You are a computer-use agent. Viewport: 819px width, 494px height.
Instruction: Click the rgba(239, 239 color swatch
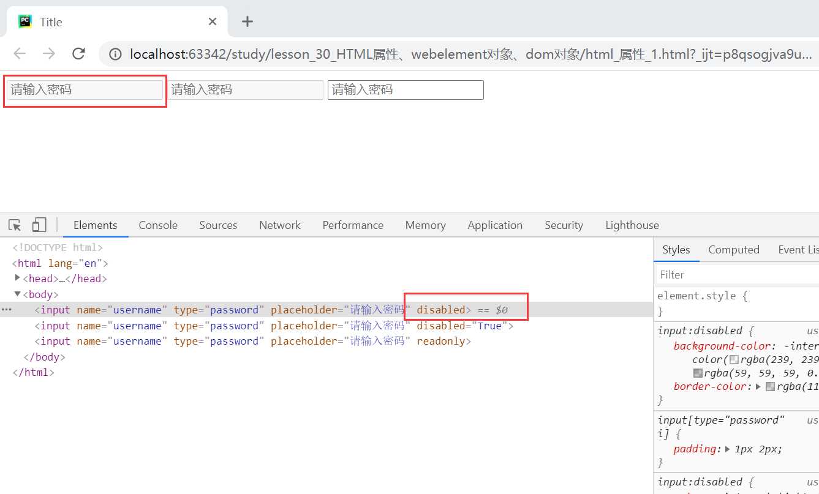734,360
